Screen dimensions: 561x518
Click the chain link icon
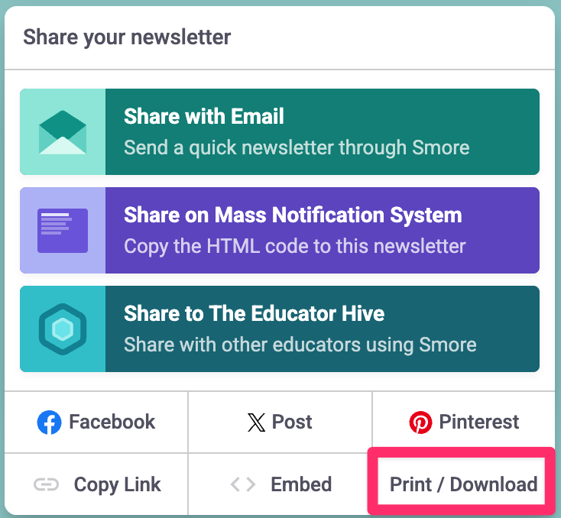coord(47,485)
